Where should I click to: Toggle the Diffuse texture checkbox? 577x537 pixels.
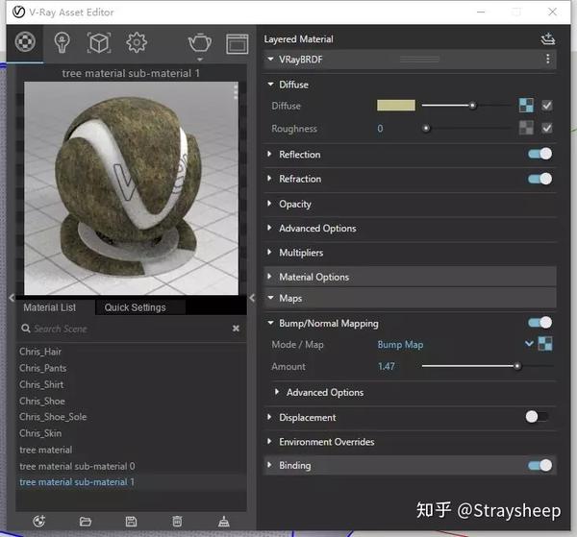[x=547, y=106]
